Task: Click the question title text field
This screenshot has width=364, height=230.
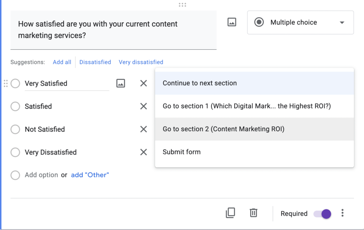Action: tap(113, 30)
